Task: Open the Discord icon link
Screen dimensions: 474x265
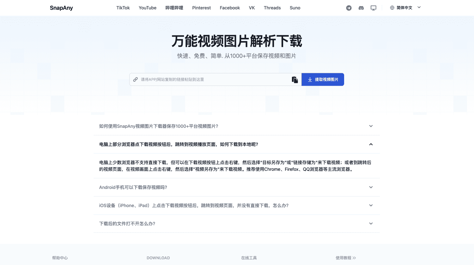Action: 361,8
